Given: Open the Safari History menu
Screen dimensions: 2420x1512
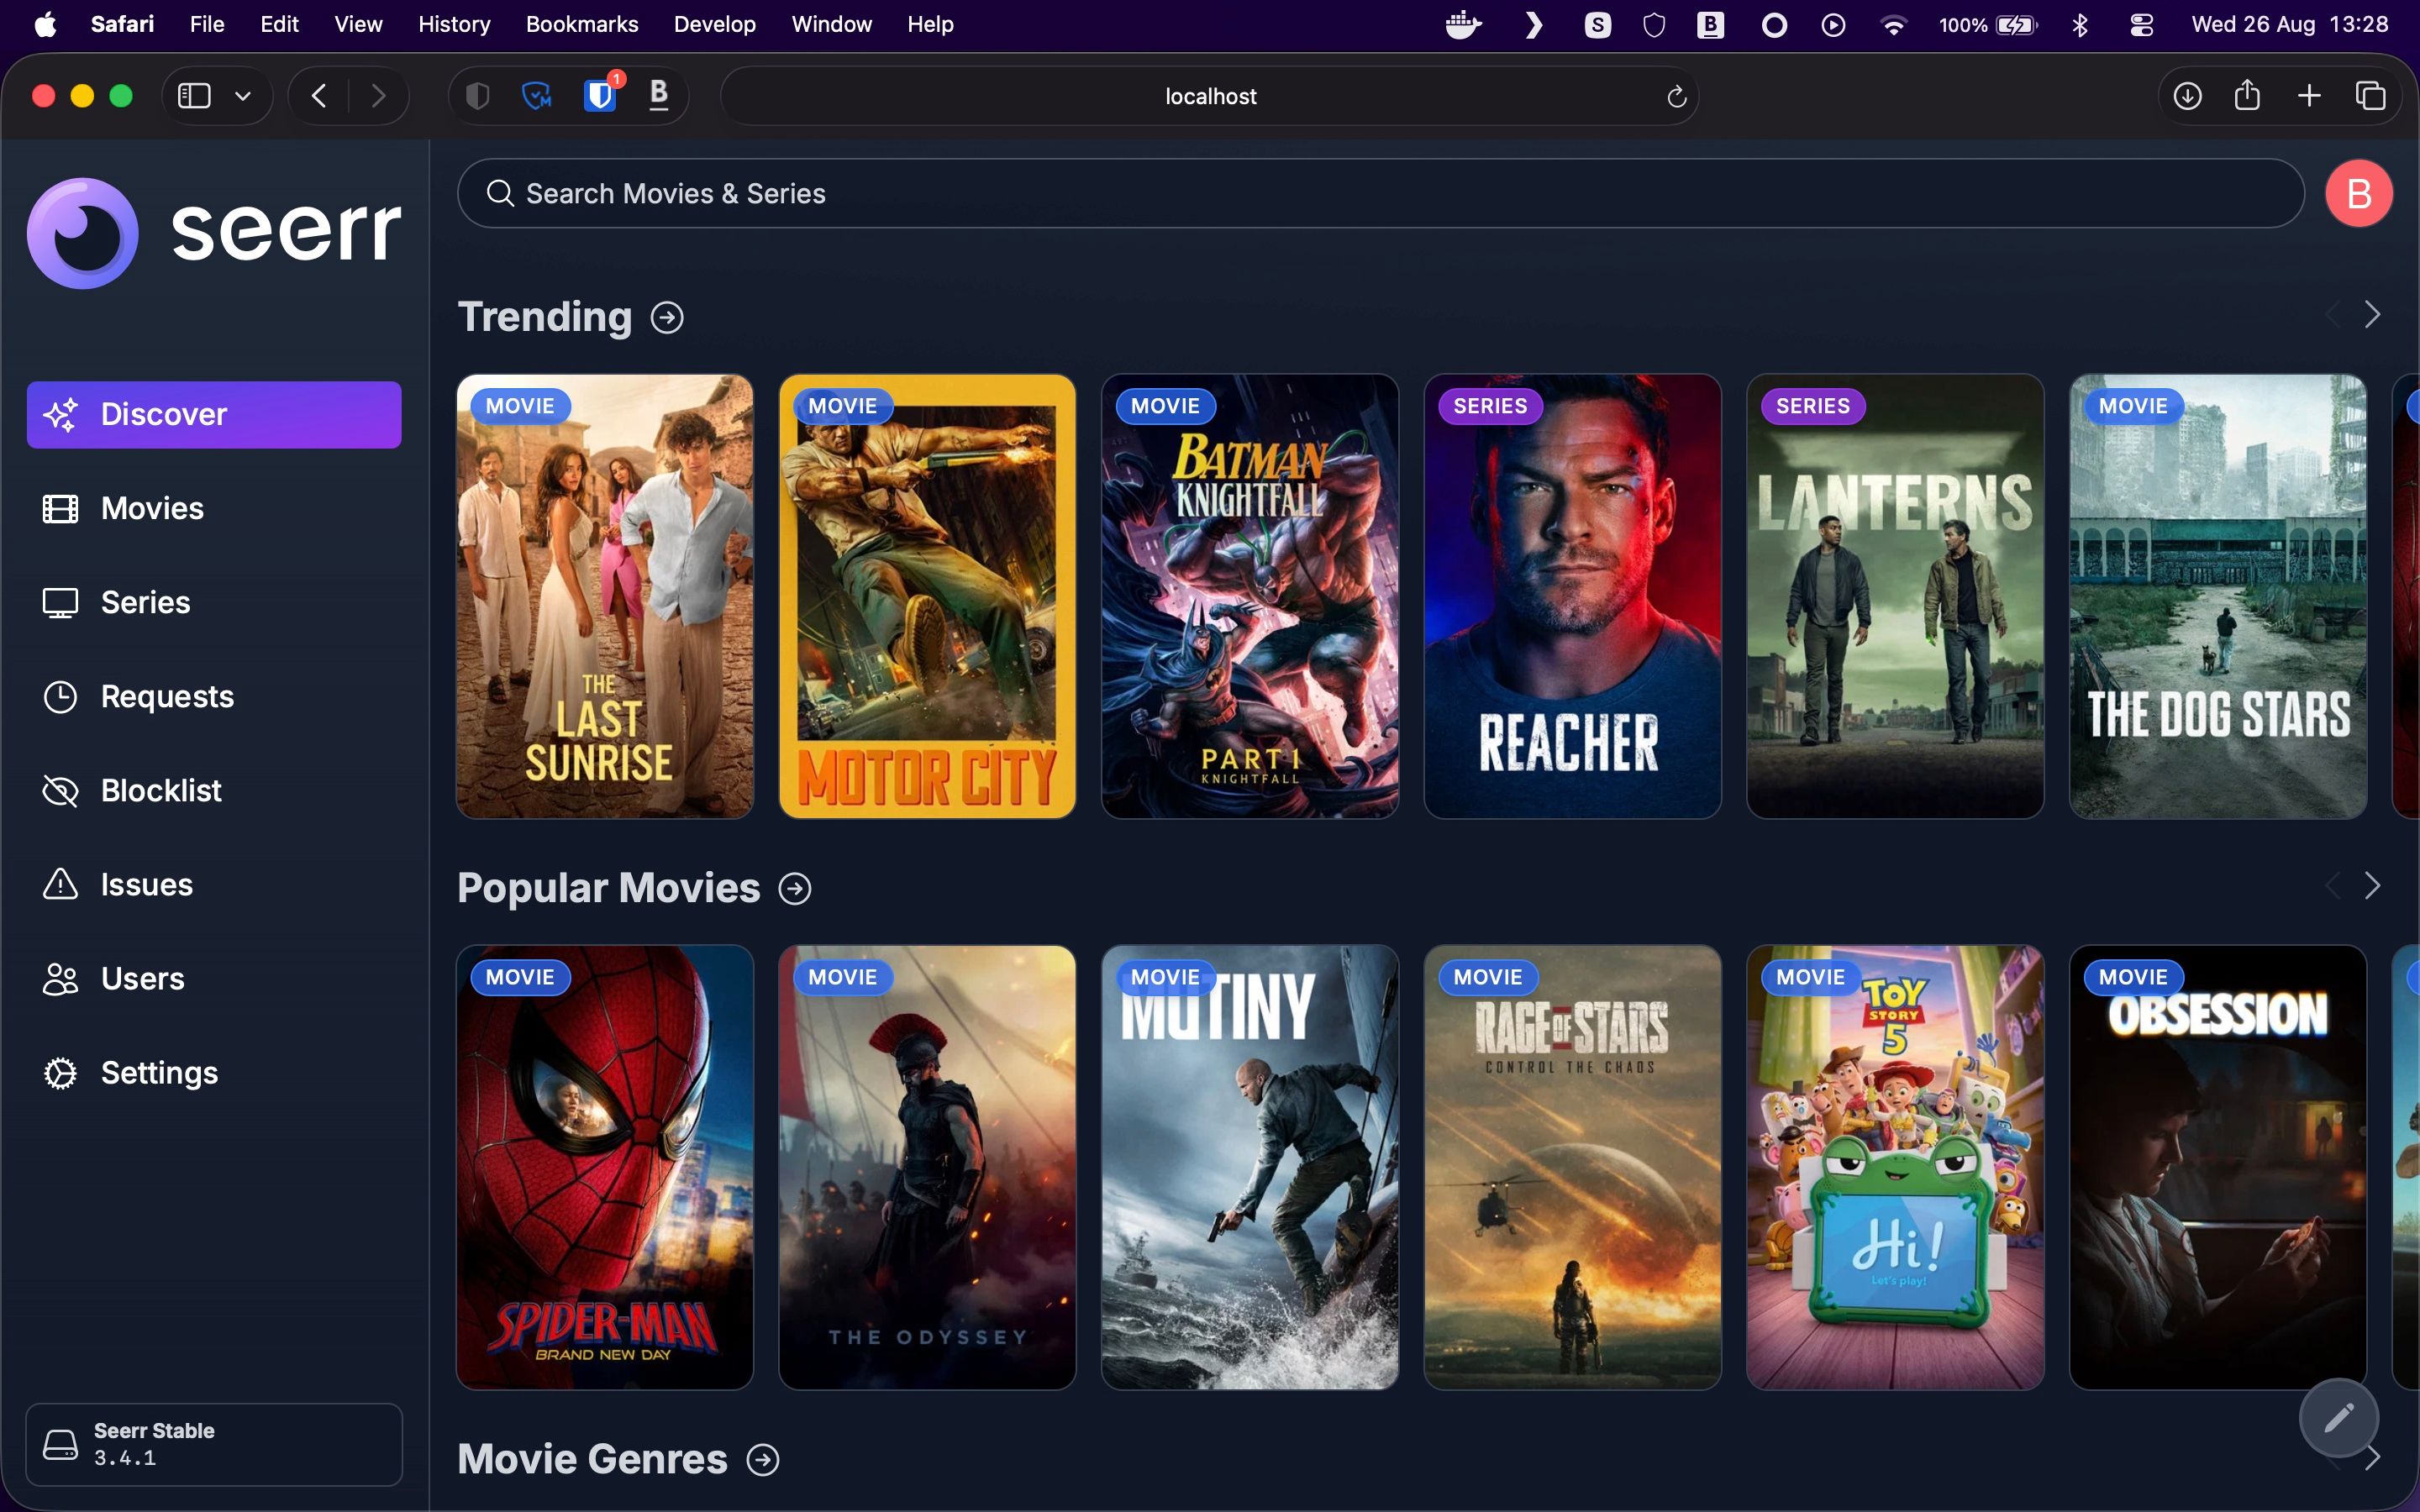Looking at the screenshot, I should [454, 24].
